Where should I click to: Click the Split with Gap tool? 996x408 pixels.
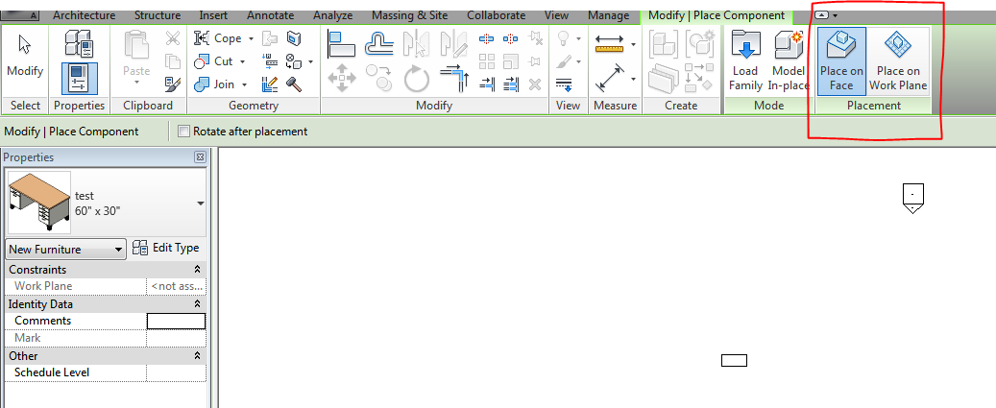[510, 38]
